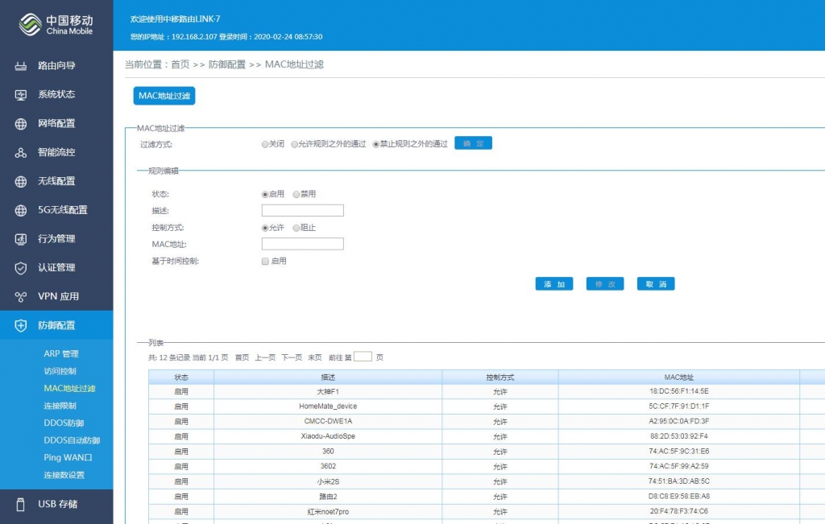825x524 pixels.
Task: Click 首页 pagination link
Action: tap(242, 357)
